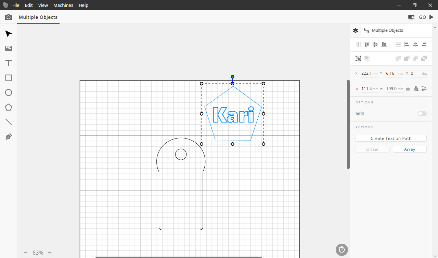Open camera capture view
Viewport: 438px width, 258px height.
pos(9,17)
